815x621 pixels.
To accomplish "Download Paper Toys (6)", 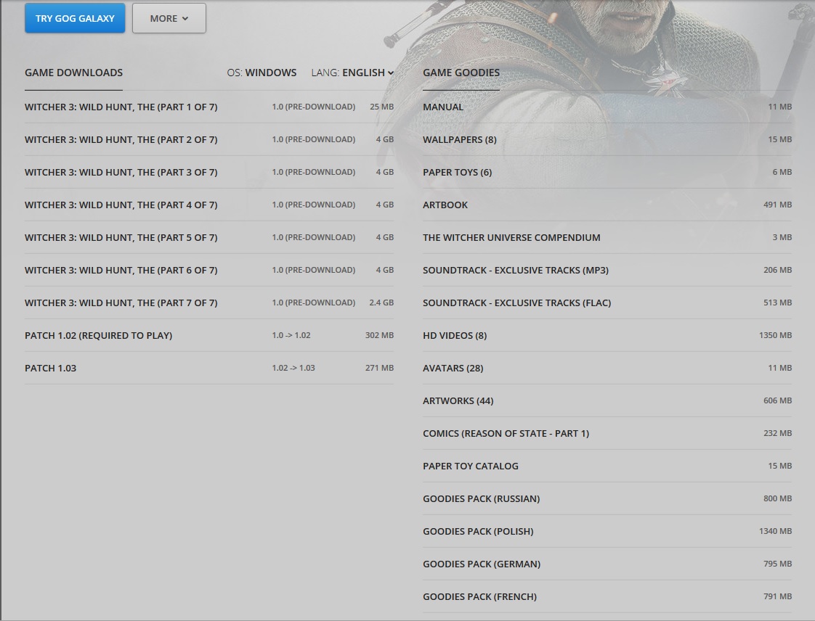I will pos(607,173).
